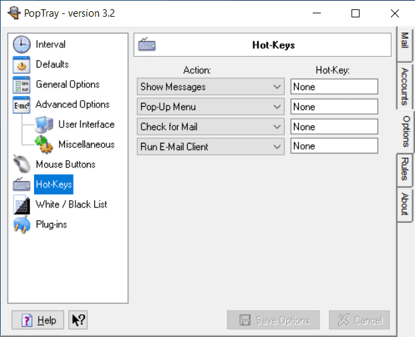The width and height of the screenshot is (415, 337).
Task: Open the Pop-Up Menu action dropdown
Action: 278,107
